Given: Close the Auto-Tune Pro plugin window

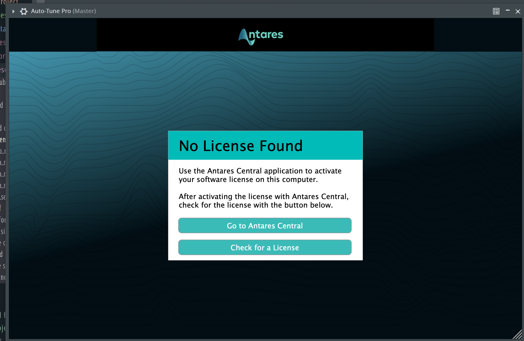Looking at the screenshot, I should tap(518, 11).
